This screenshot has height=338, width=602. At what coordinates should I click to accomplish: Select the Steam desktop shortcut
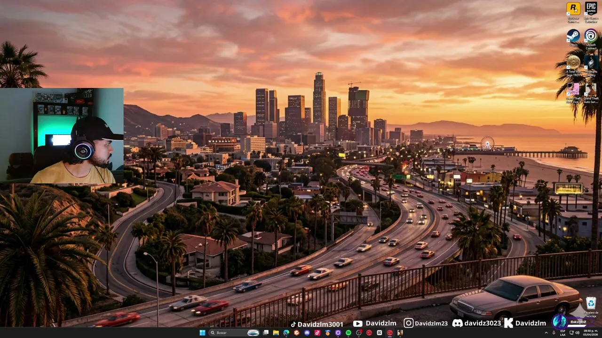[573, 38]
